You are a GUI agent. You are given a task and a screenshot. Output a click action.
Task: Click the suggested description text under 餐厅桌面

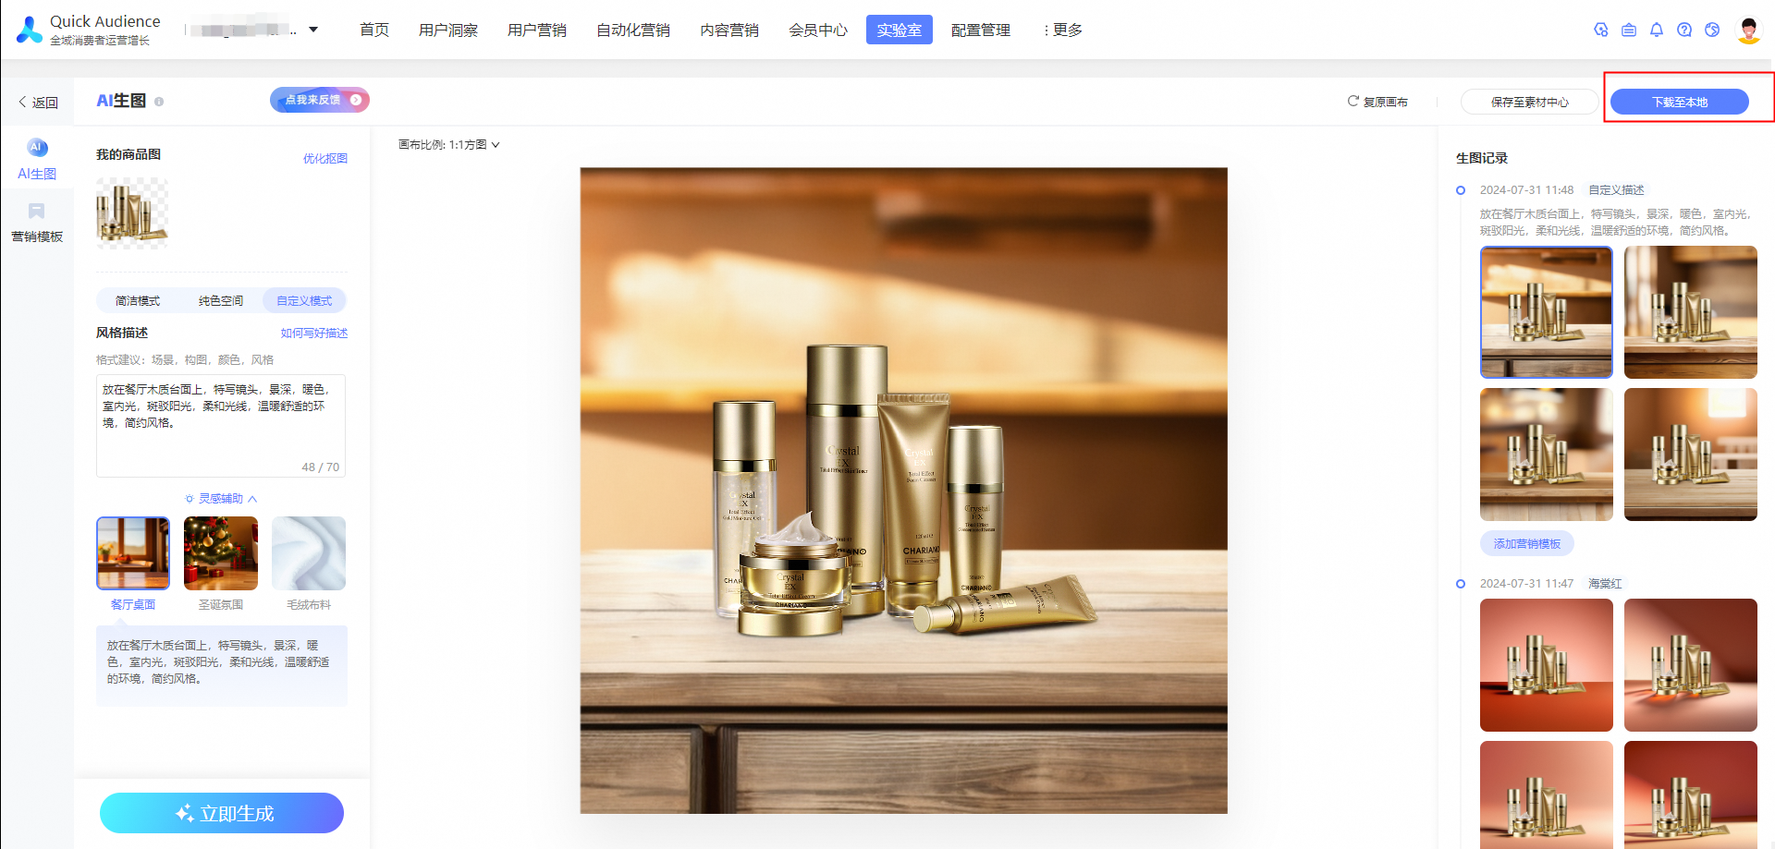[218, 662]
